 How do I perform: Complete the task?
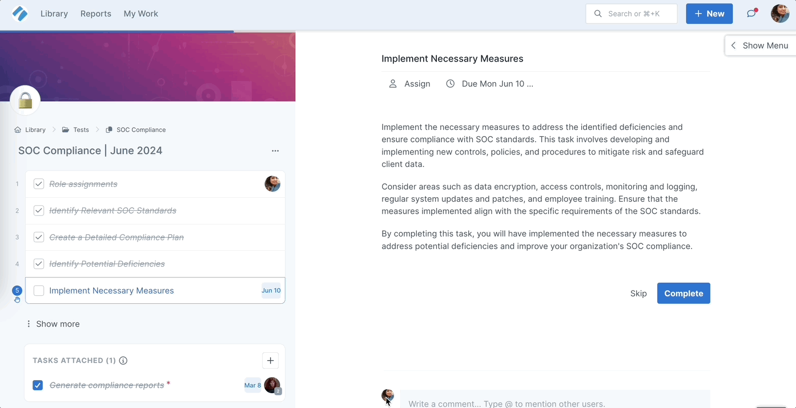click(684, 293)
